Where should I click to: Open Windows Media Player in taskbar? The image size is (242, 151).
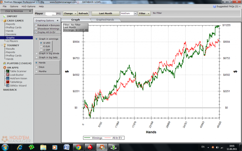pyautogui.click(x=55, y=147)
